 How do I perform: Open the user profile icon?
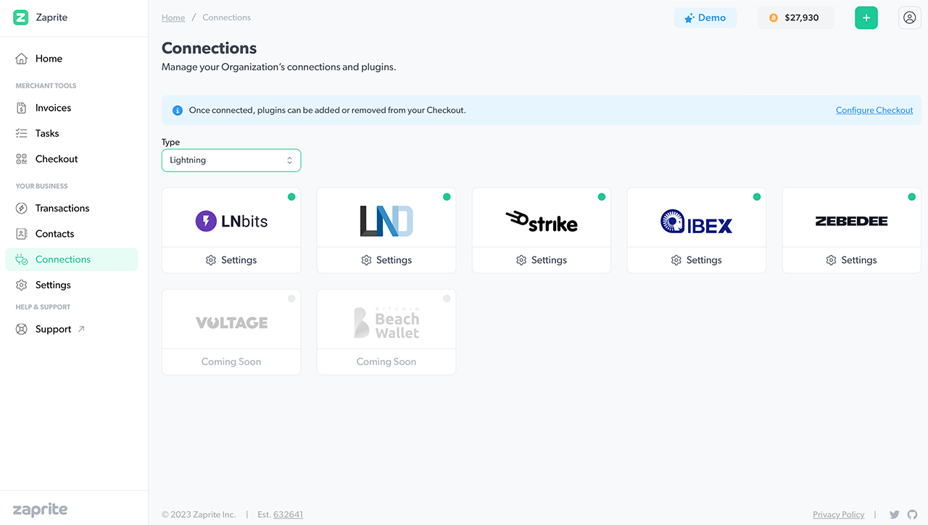[x=910, y=18]
